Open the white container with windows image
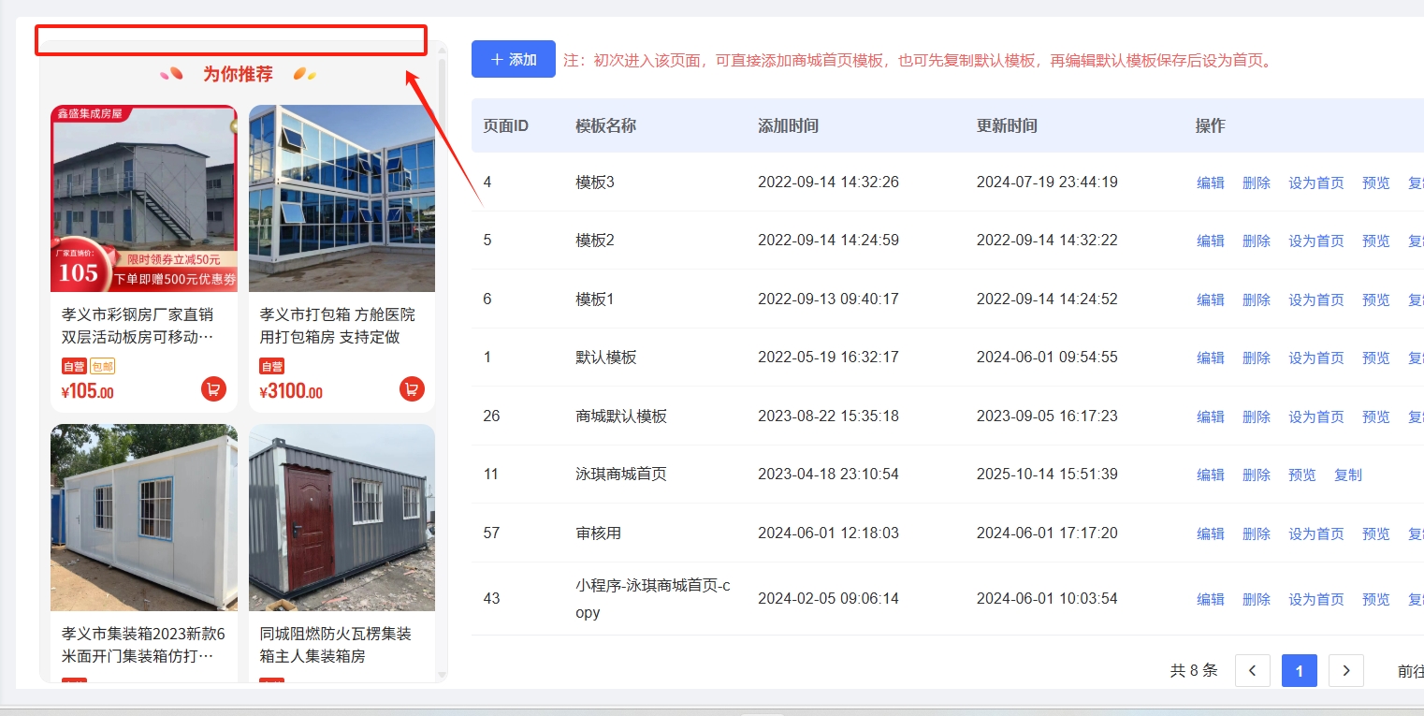This screenshot has height=716, width=1424. 144,518
